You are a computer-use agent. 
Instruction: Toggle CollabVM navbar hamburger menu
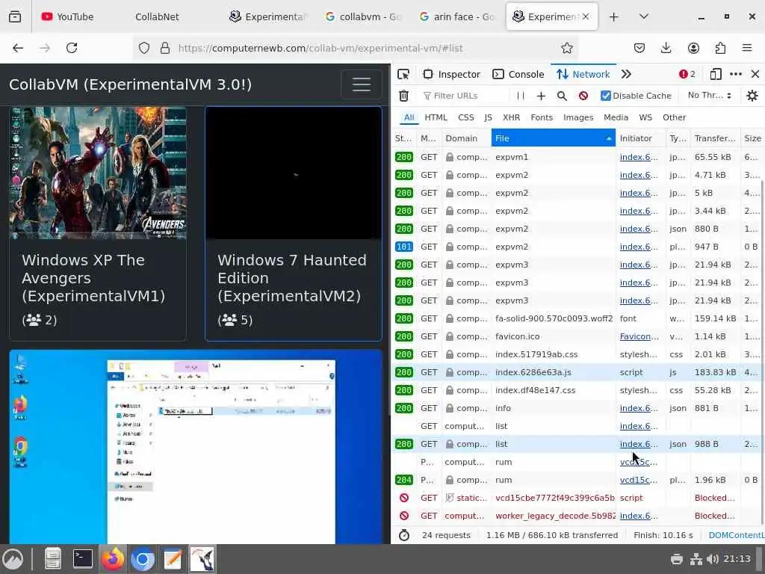[361, 84]
